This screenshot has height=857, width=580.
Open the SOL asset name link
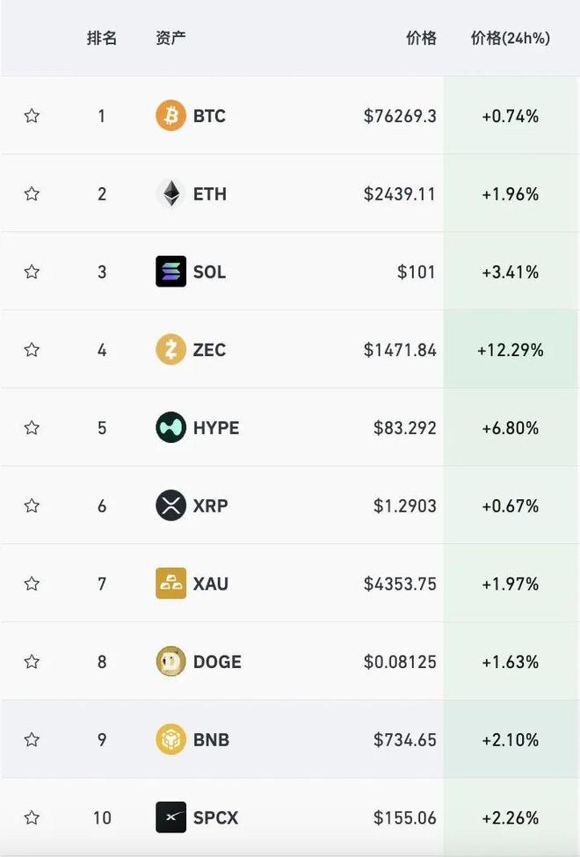209,272
